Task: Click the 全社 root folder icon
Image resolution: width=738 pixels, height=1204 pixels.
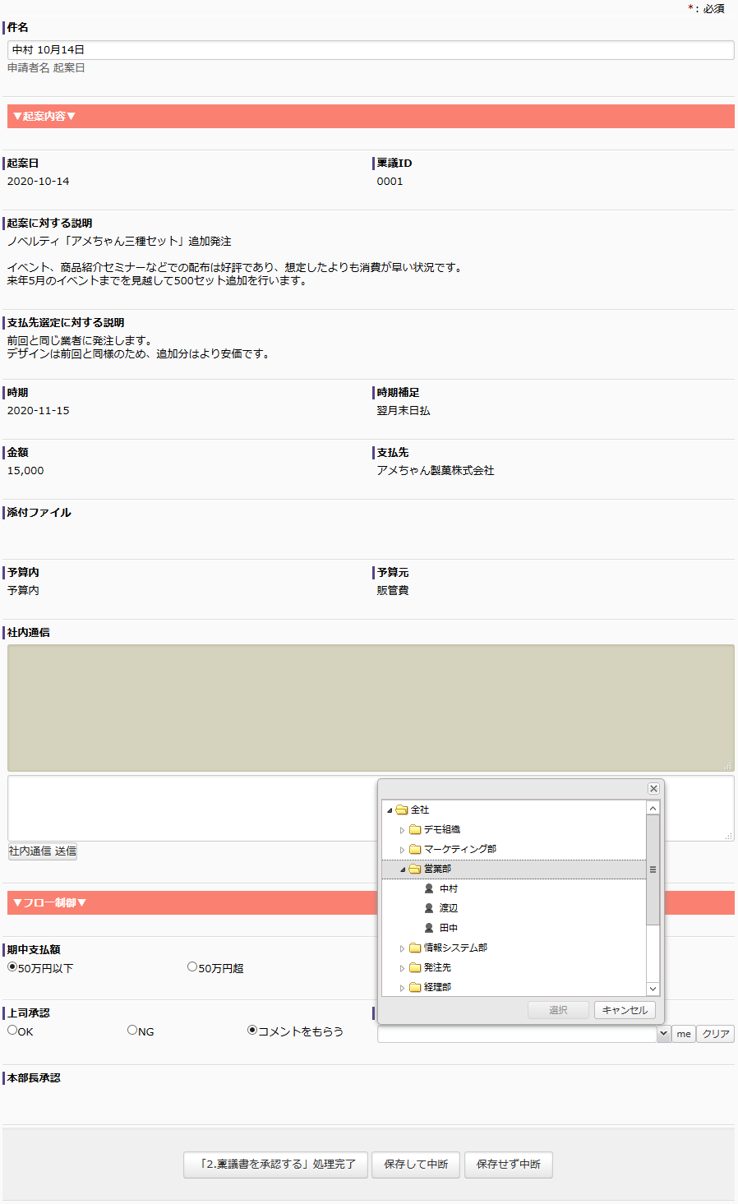Action: 402,810
